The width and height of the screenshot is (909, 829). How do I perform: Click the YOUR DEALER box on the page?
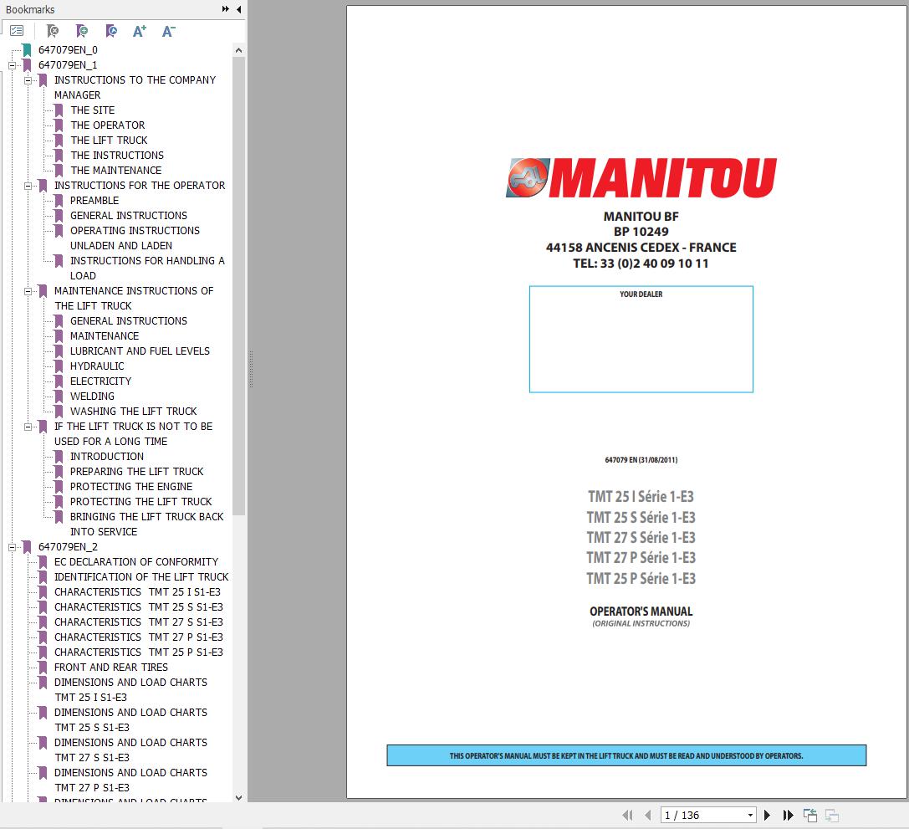641,339
